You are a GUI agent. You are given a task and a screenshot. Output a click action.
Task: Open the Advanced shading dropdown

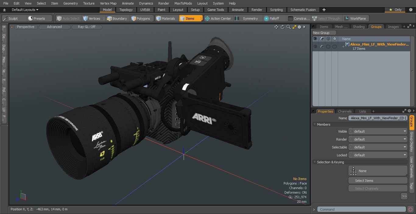54,27
